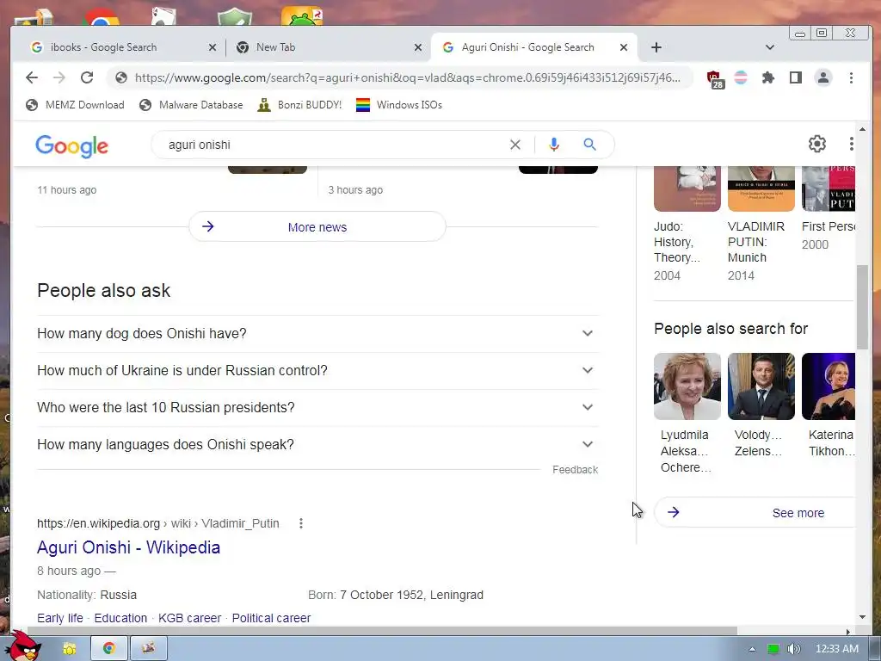Click the 12:33 AM taskbar clock

click(837, 649)
